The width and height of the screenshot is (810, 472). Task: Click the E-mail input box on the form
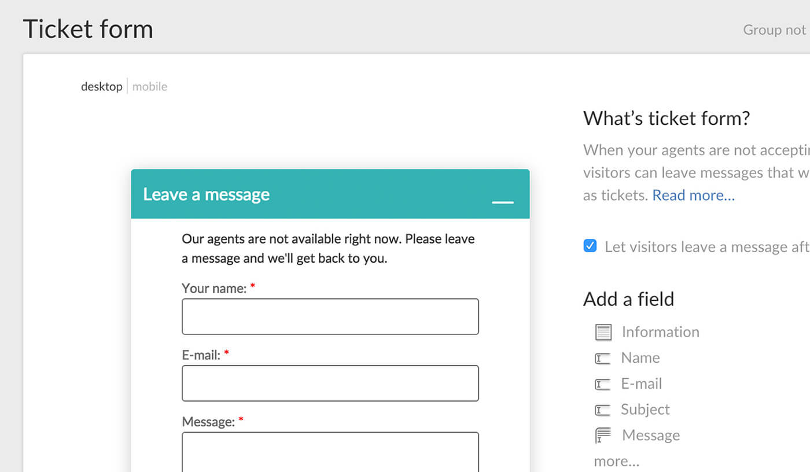[330, 383]
